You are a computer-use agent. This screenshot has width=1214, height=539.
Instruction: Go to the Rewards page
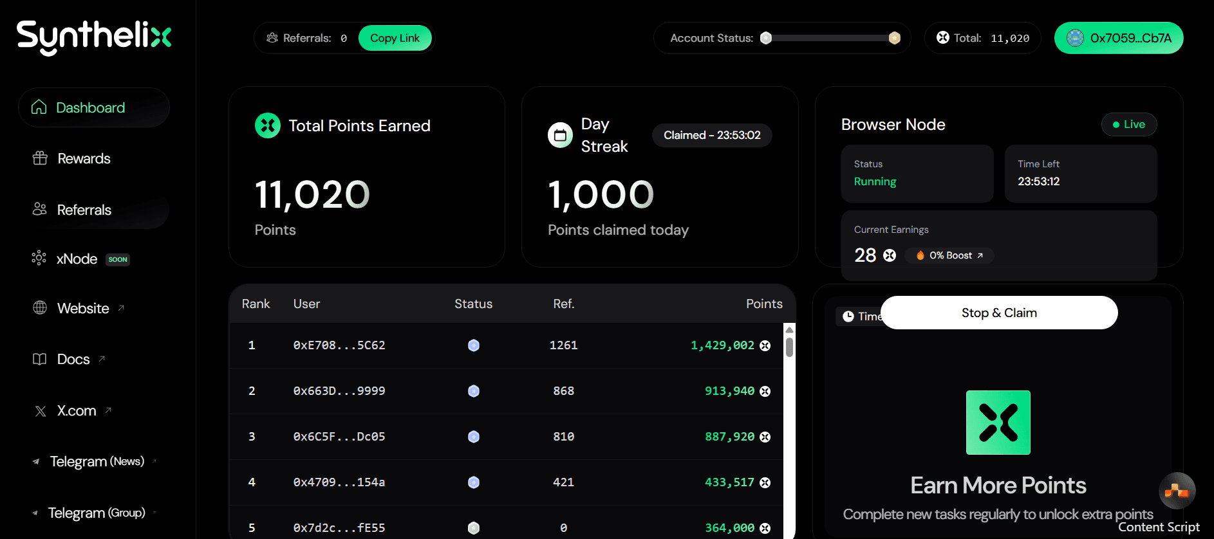[x=84, y=158]
